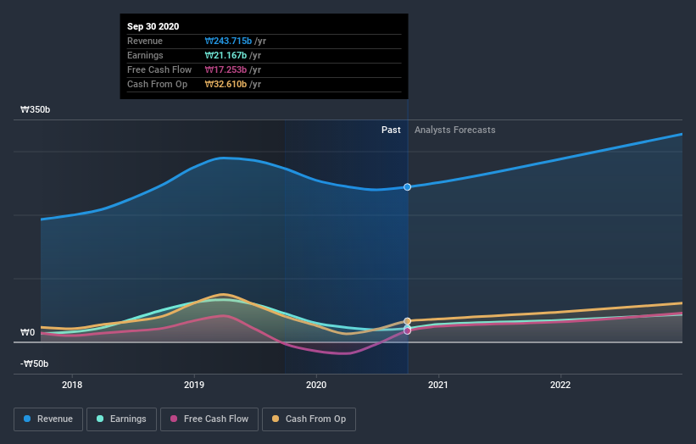696x444 pixels.
Task: Click the ₩350b y-axis label
Action: click(x=35, y=109)
